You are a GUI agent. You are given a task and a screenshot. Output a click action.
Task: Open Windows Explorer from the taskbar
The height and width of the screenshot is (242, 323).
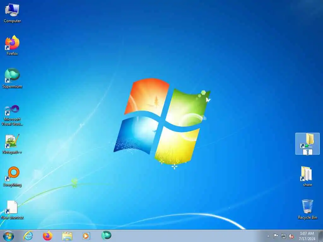(67, 236)
